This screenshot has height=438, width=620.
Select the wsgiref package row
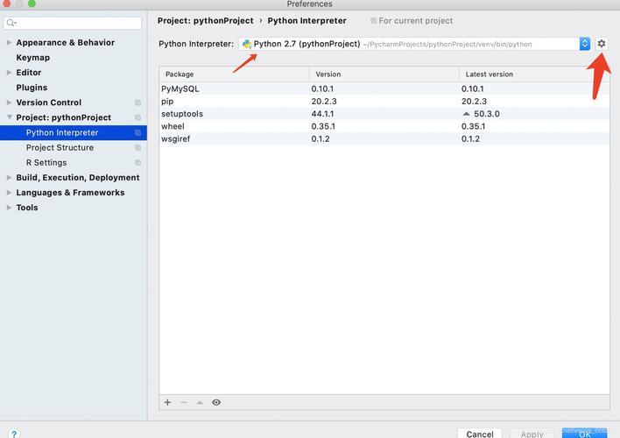[x=384, y=139]
